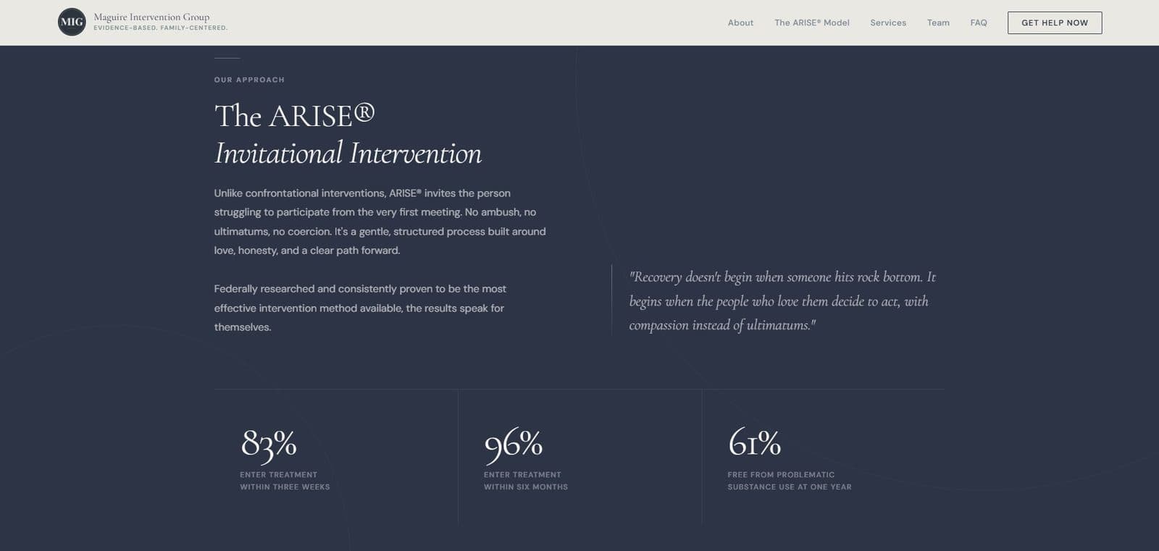
Task: Open the About menu item
Action: point(740,22)
